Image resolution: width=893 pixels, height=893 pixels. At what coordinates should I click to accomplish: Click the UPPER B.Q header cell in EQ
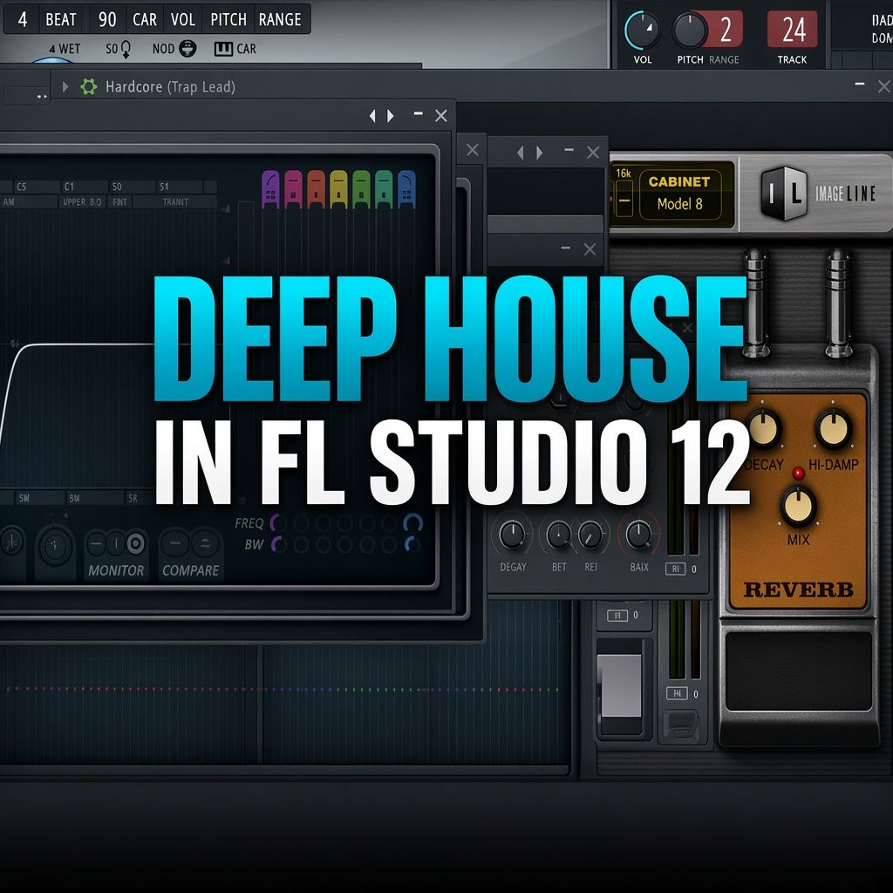pyautogui.click(x=82, y=201)
